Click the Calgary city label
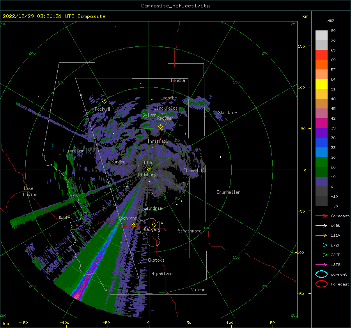Screen dimensions: 351x328 click(152, 229)
